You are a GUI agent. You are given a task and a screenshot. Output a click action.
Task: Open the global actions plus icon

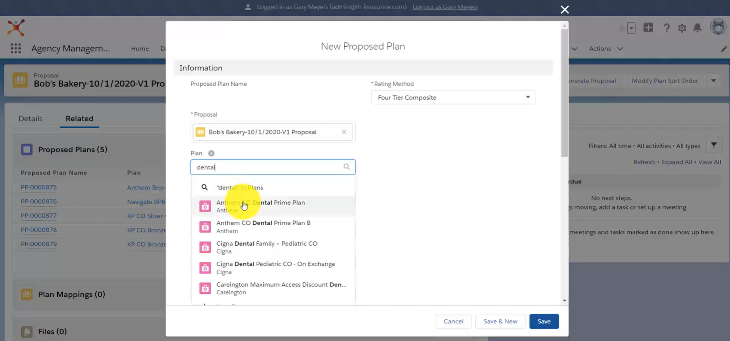tap(648, 28)
